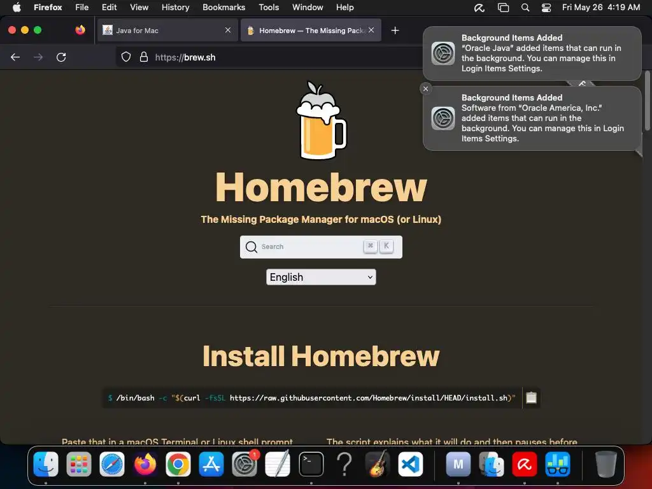Open TextEdit from the Dock
Viewport: 652px width, 489px height.
coord(278,464)
